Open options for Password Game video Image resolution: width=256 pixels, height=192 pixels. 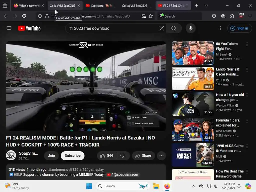[247, 171]
